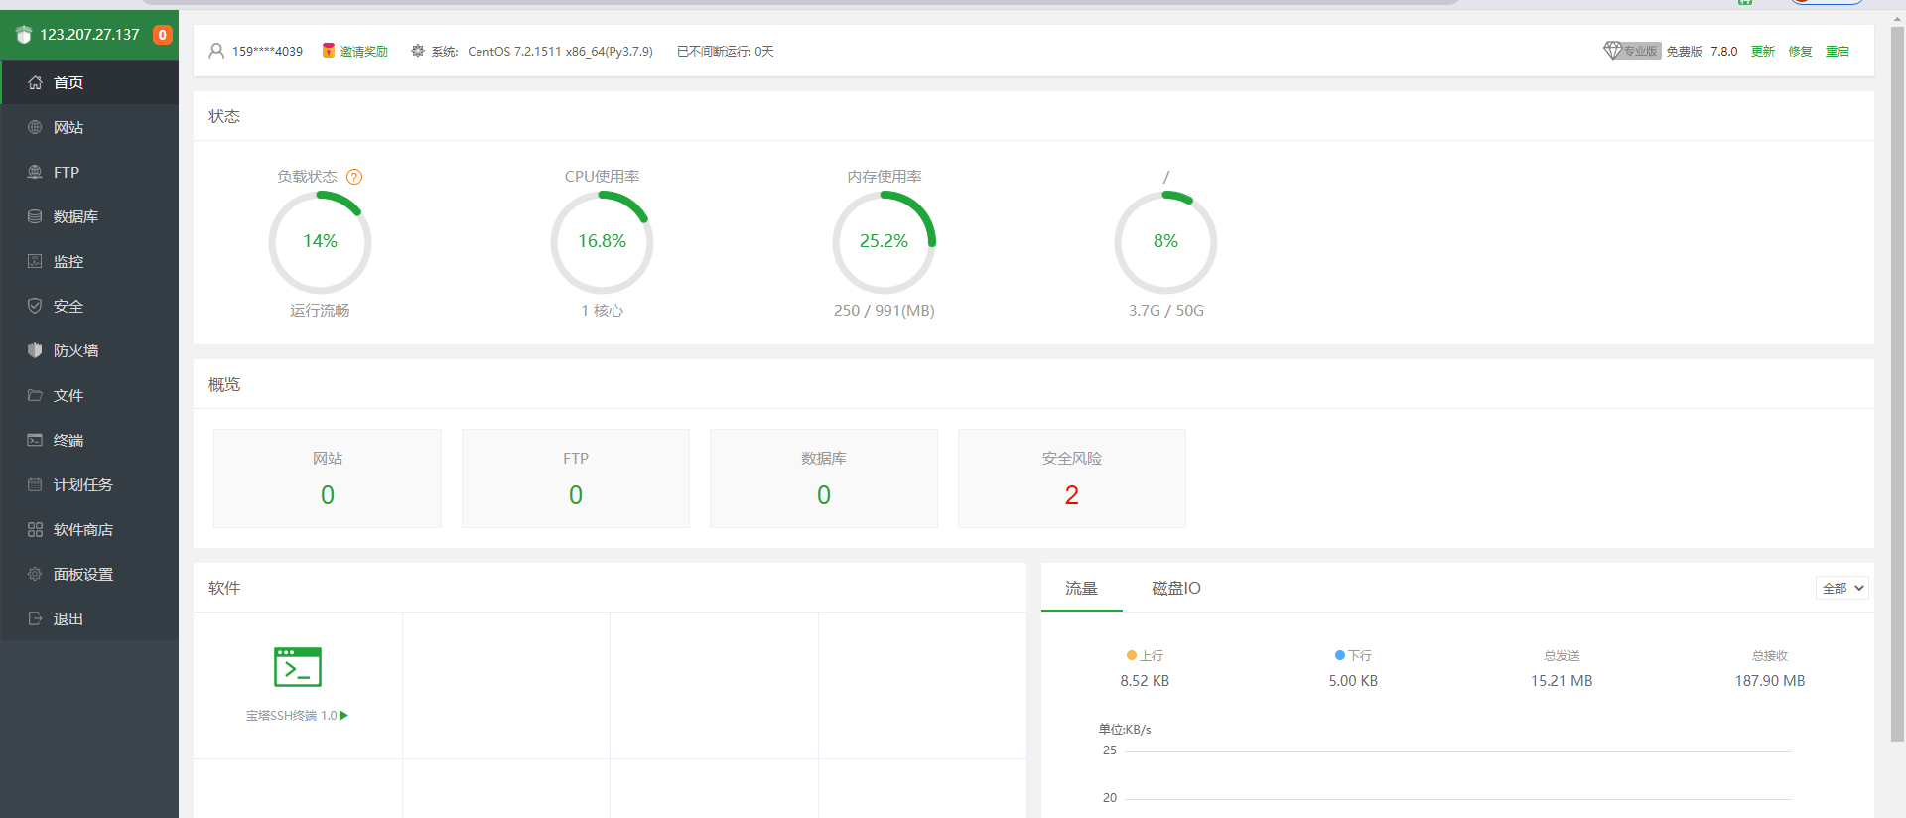Open the 软件商店 menu item
The image size is (1906, 818).
point(89,529)
